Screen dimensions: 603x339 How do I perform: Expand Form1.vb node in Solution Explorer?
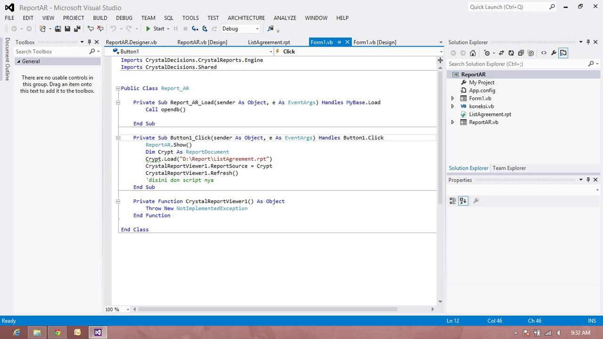tap(453, 98)
